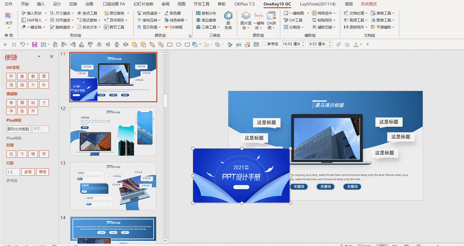464x246 pixels.
Task: Click the 取色器 color picker tool
Action: pos(172,13)
